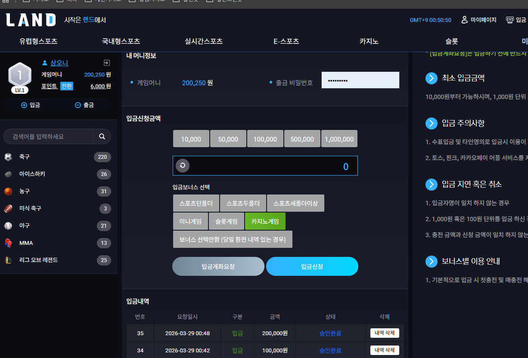
Task: Select 카지노게임 deposit bonus option
Action: tap(265, 221)
